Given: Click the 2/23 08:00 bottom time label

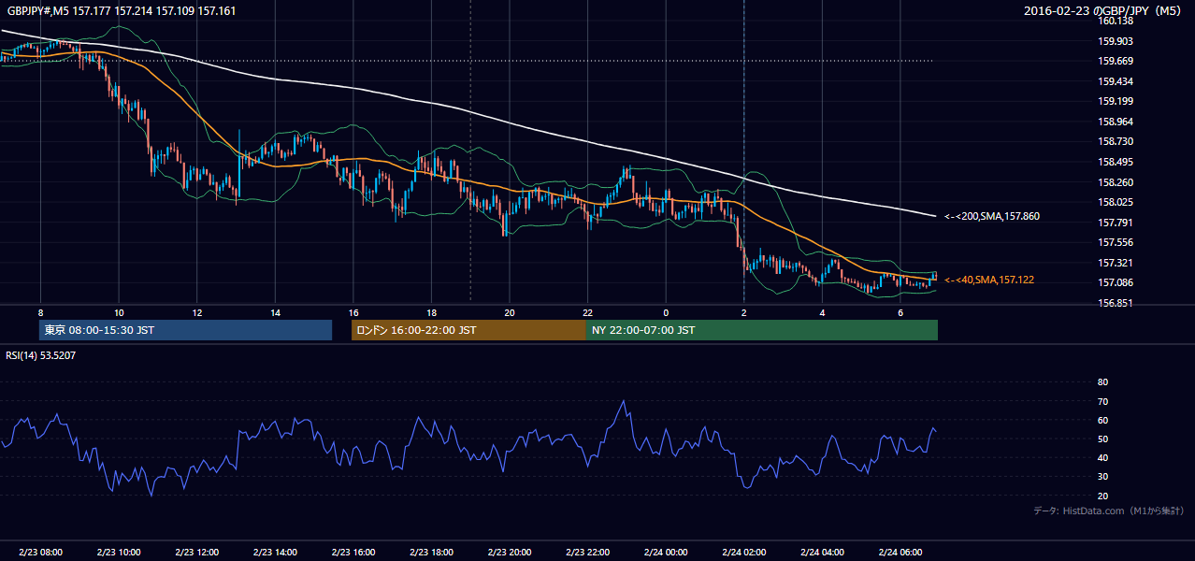Looking at the screenshot, I should [40, 553].
